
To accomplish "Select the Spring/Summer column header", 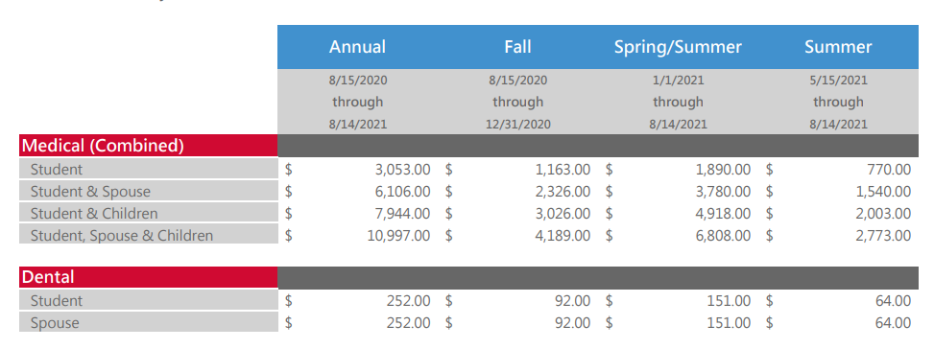I will pos(678,47).
